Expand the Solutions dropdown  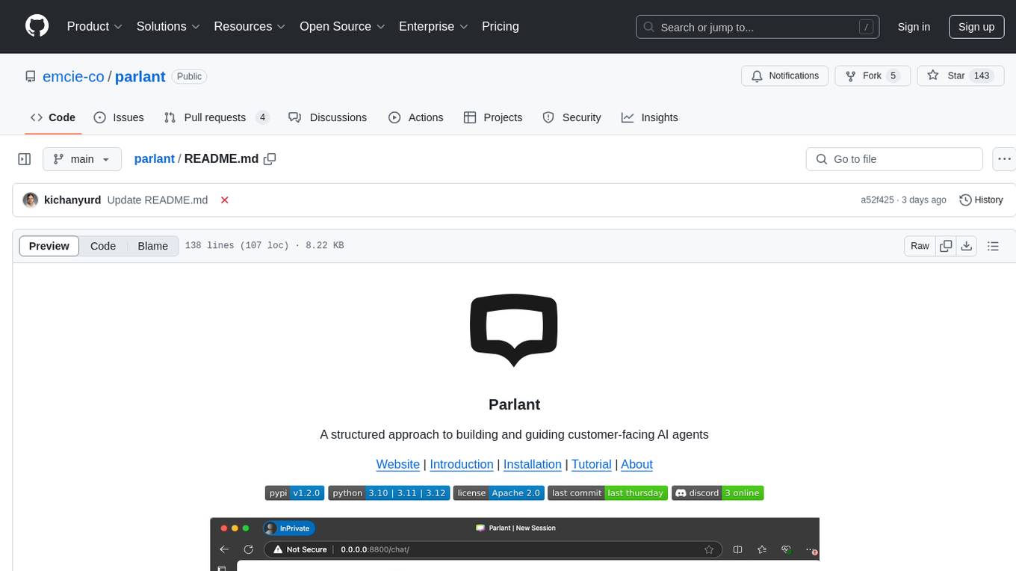(168, 26)
